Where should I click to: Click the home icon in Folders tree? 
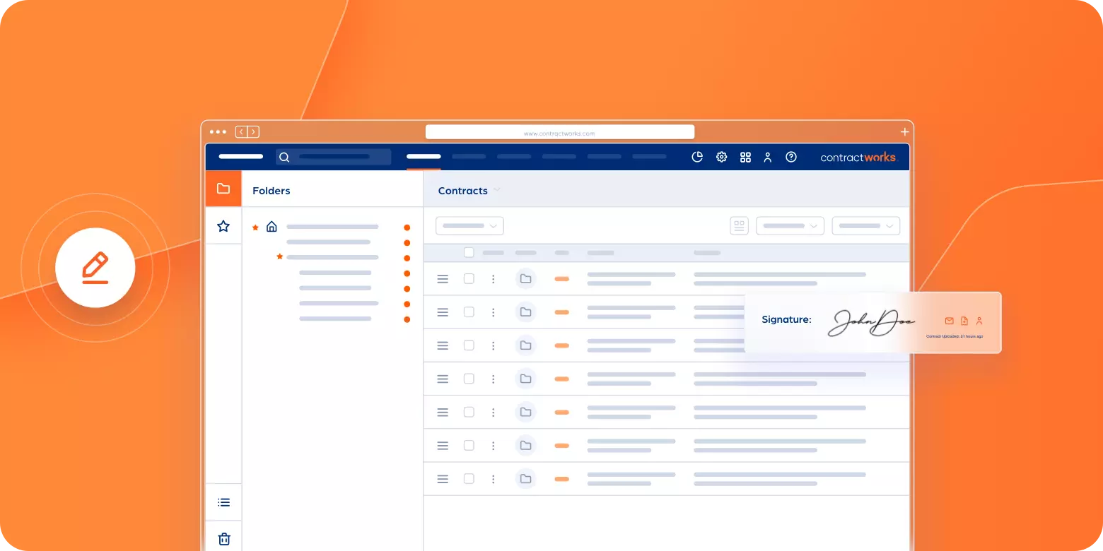tap(272, 227)
